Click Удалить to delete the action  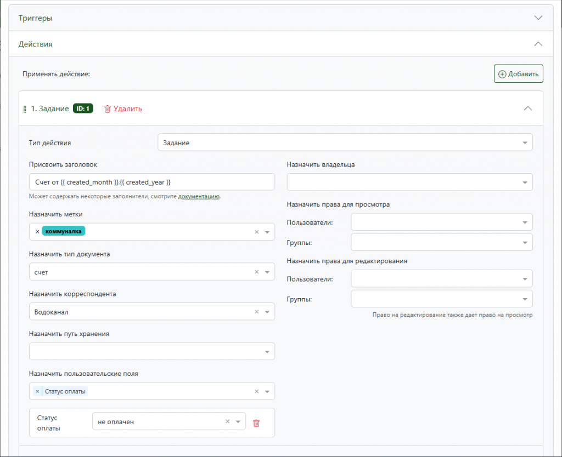123,108
